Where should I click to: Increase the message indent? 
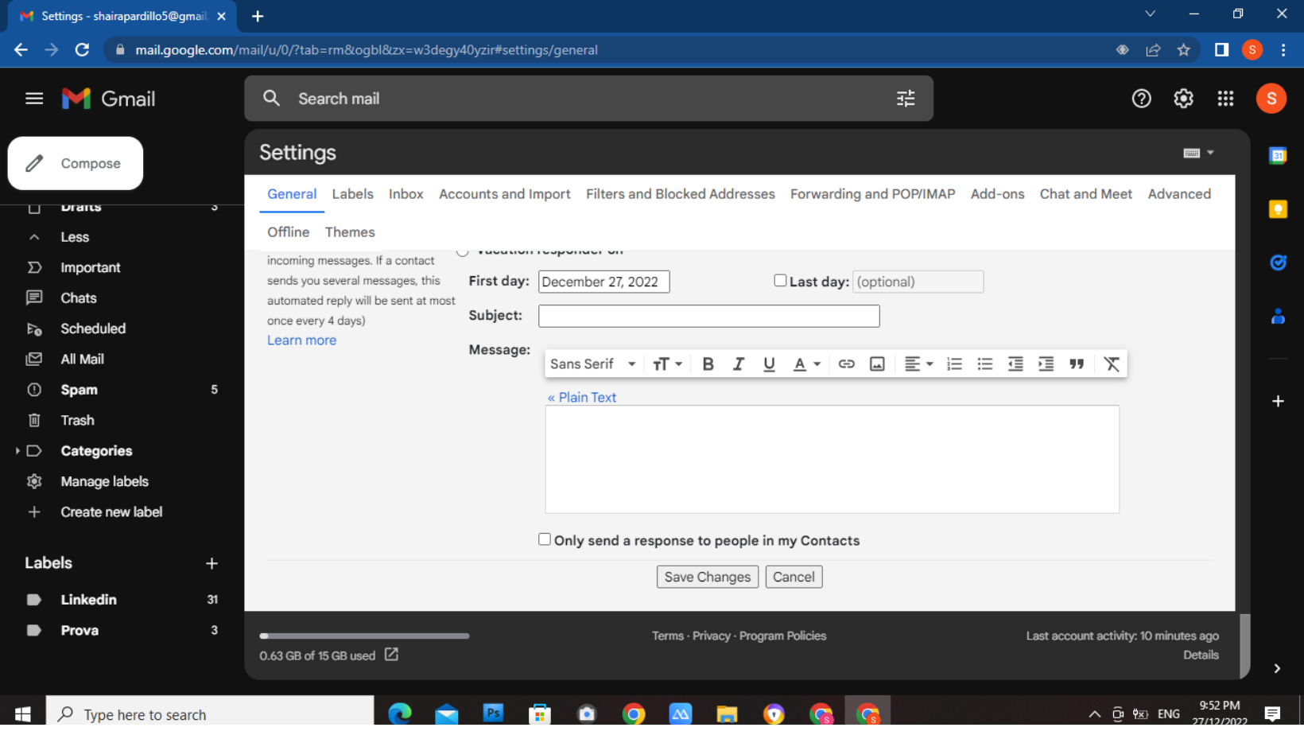[x=1046, y=364]
